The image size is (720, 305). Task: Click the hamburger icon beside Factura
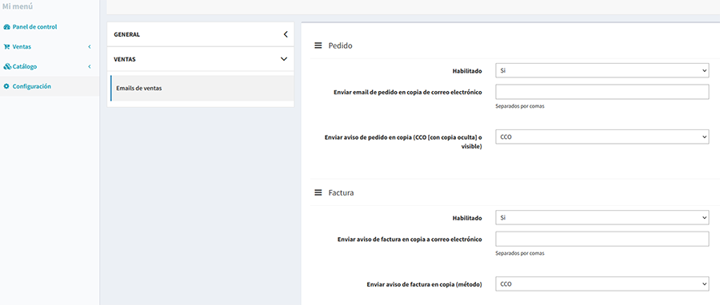pos(318,192)
